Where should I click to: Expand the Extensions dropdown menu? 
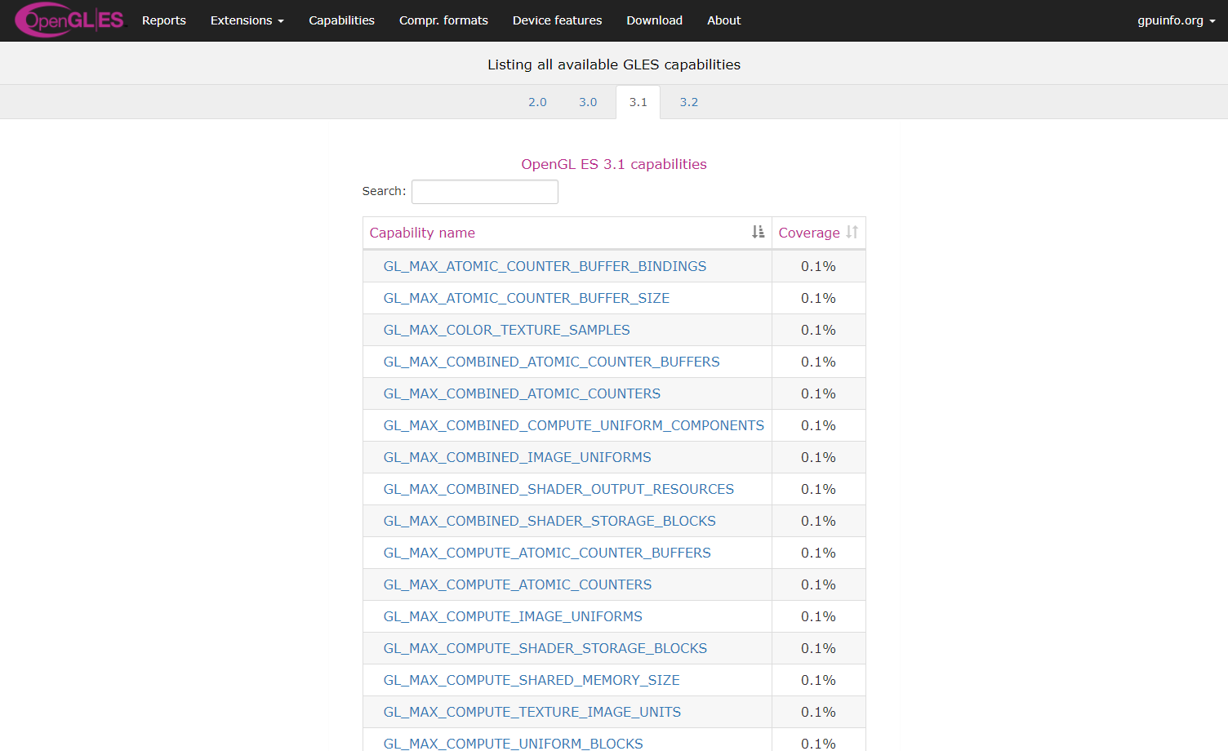pos(247,20)
